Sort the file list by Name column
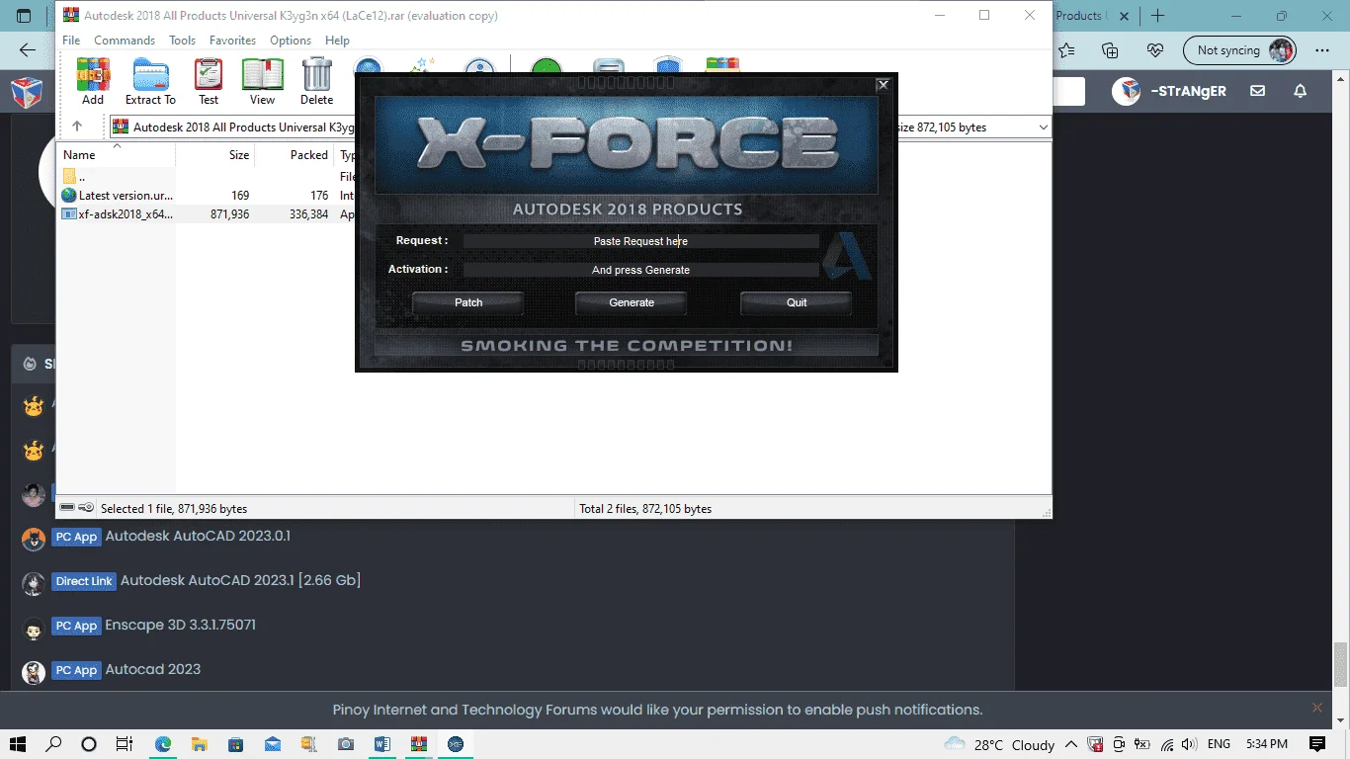 pyautogui.click(x=117, y=154)
